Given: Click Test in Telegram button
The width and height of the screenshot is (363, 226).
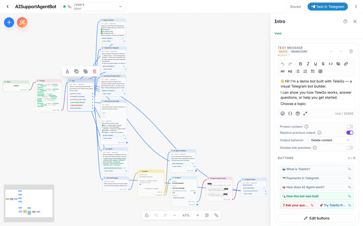Looking at the screenshot, I should 328,6.
